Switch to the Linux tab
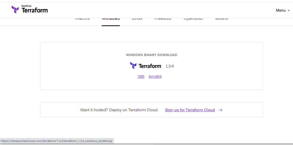This screenshot has height=145, width=293. tap(137, 19)
